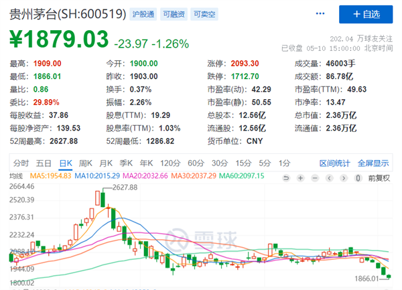Open 区间统计 range statistics
Viewport: 402px width, 290px height.
pyautogui.click(x=334, y=163)
